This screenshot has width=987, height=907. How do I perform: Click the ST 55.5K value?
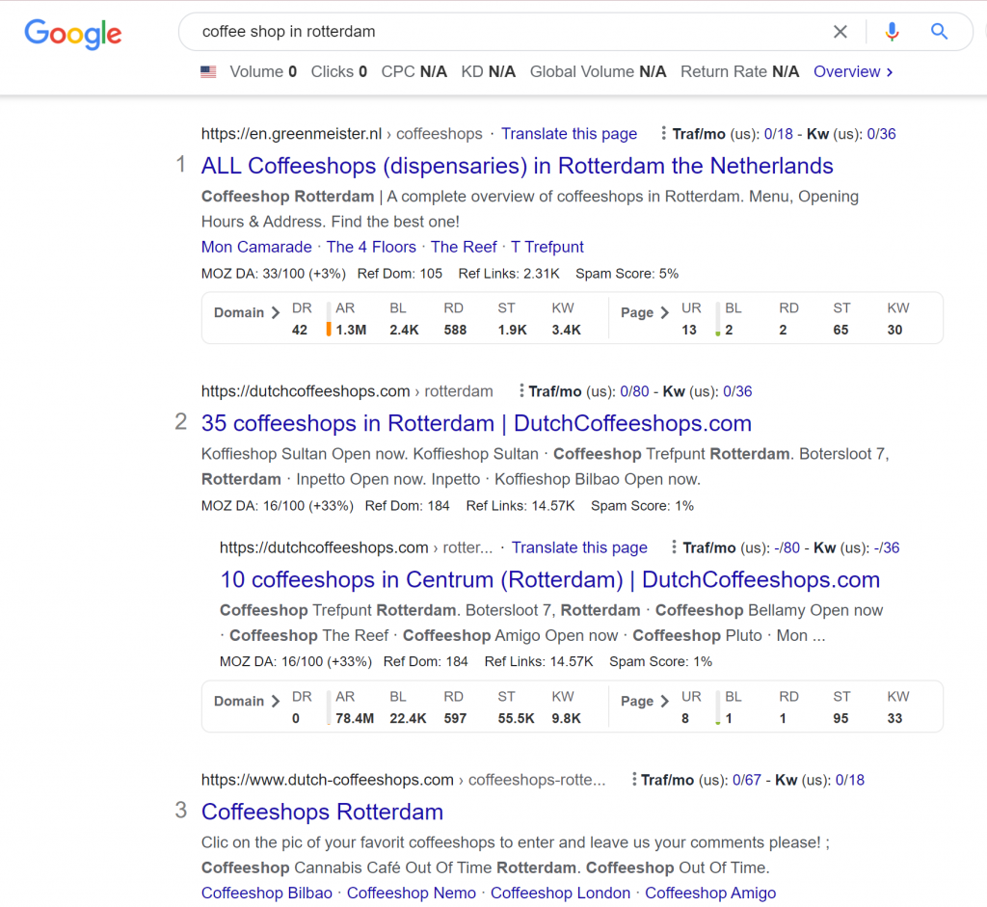click(x=517, y=717)
